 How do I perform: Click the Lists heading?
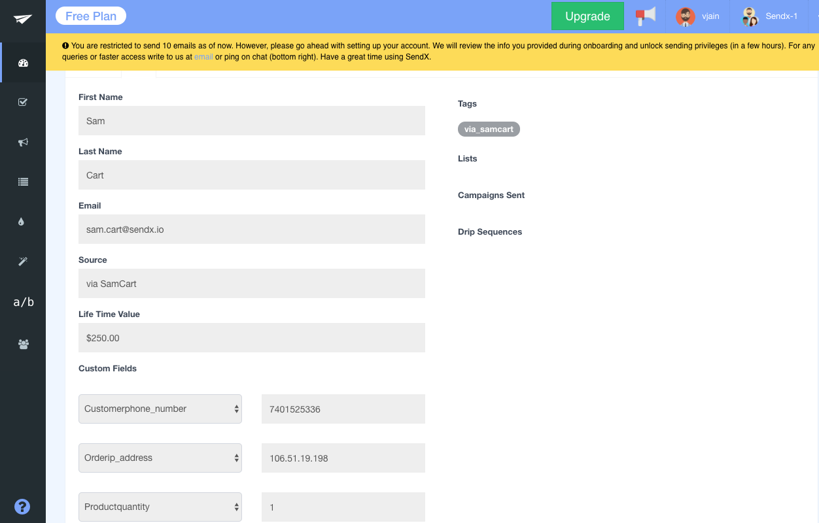click(467, 159)
